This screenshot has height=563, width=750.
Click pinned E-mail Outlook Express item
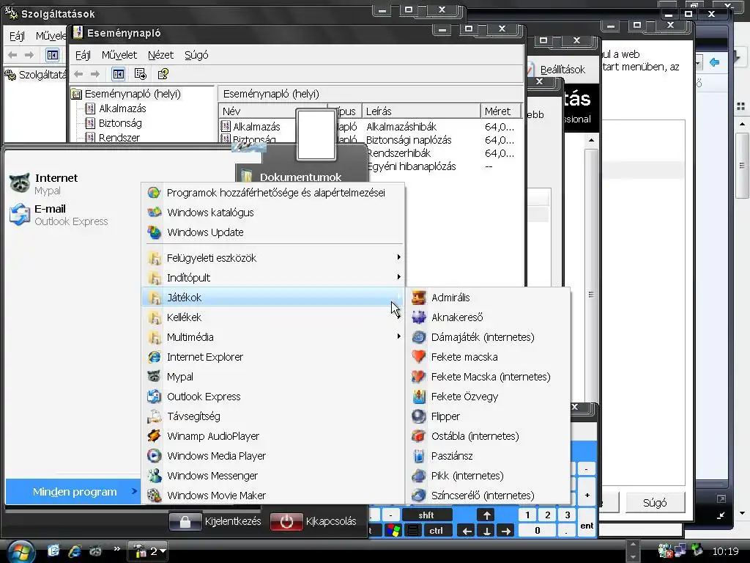coord(59,215)
